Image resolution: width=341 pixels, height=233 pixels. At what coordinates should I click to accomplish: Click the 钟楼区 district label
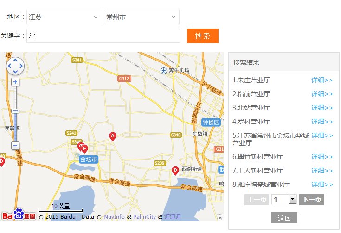coord(211,123)
